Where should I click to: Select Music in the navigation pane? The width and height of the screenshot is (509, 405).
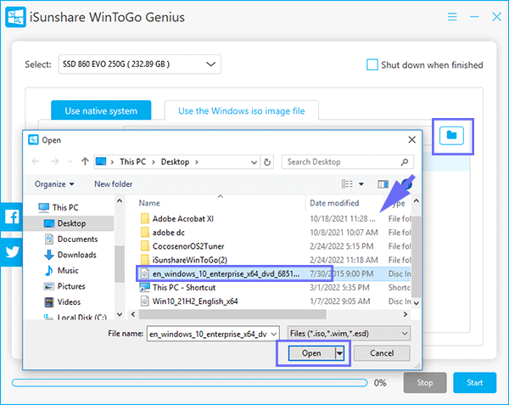tap(68, 271)
